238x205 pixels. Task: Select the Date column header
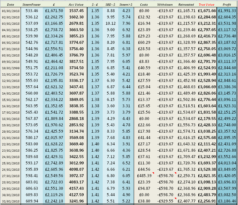click(x=10, y=5)
